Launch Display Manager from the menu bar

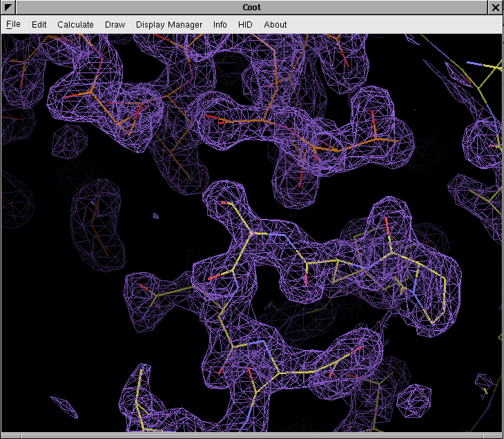point(169,24)
